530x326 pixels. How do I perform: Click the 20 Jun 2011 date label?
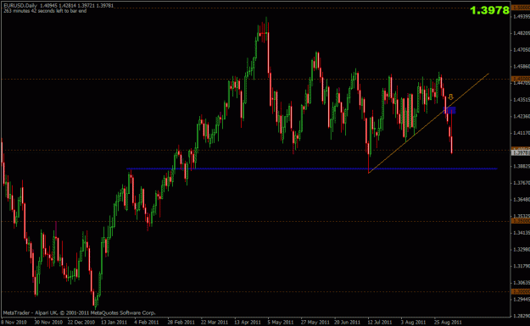coord(349,322)
